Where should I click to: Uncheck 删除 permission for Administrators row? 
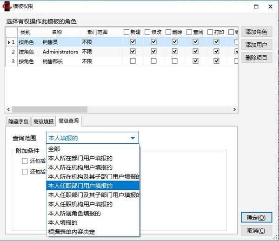(x=174, y=51)
